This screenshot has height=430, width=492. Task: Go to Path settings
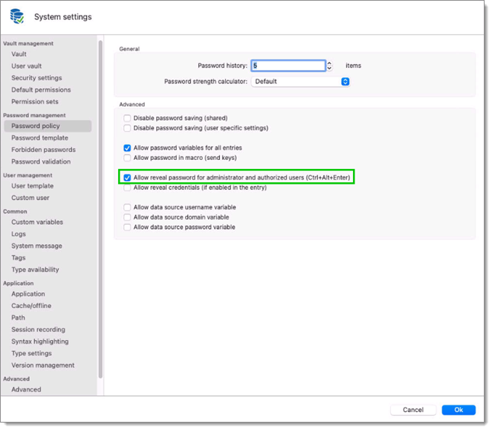coord(18,318)
